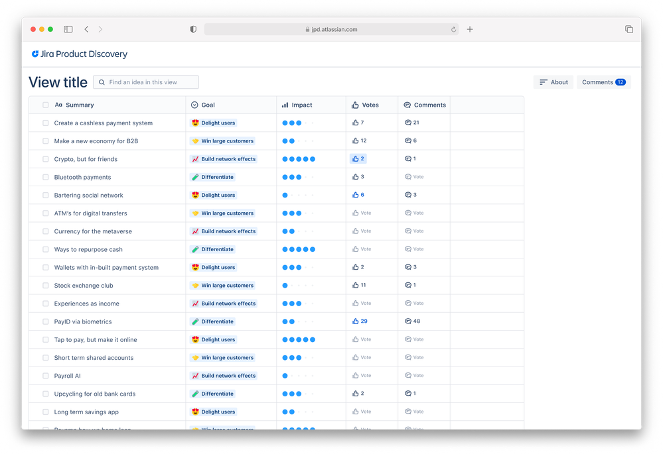Open the idea Short term shared accounts

click(94, 358)
